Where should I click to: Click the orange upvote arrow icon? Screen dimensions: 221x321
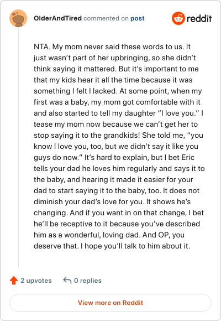click(14, 281)
